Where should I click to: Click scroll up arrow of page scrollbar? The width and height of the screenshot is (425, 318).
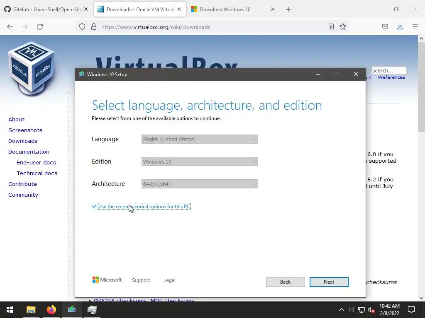click(x=422, y=39)
